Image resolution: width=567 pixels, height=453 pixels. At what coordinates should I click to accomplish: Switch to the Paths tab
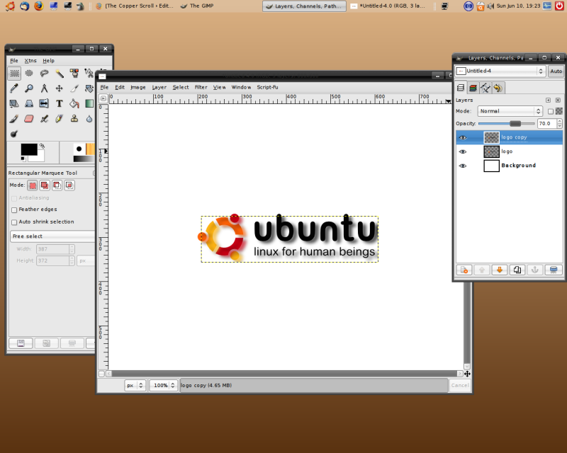pos(485,88)
